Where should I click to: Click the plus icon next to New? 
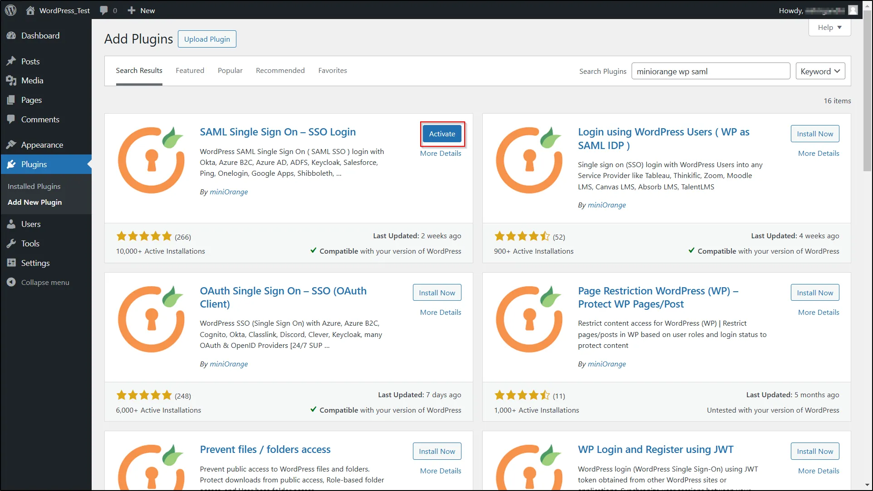(131, 10)
